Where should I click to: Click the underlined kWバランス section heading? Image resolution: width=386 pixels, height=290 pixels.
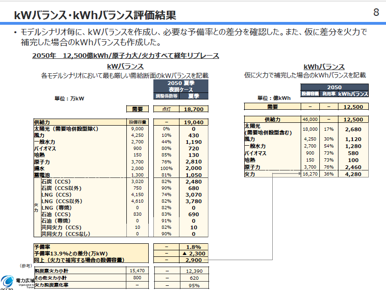(125, 67)
